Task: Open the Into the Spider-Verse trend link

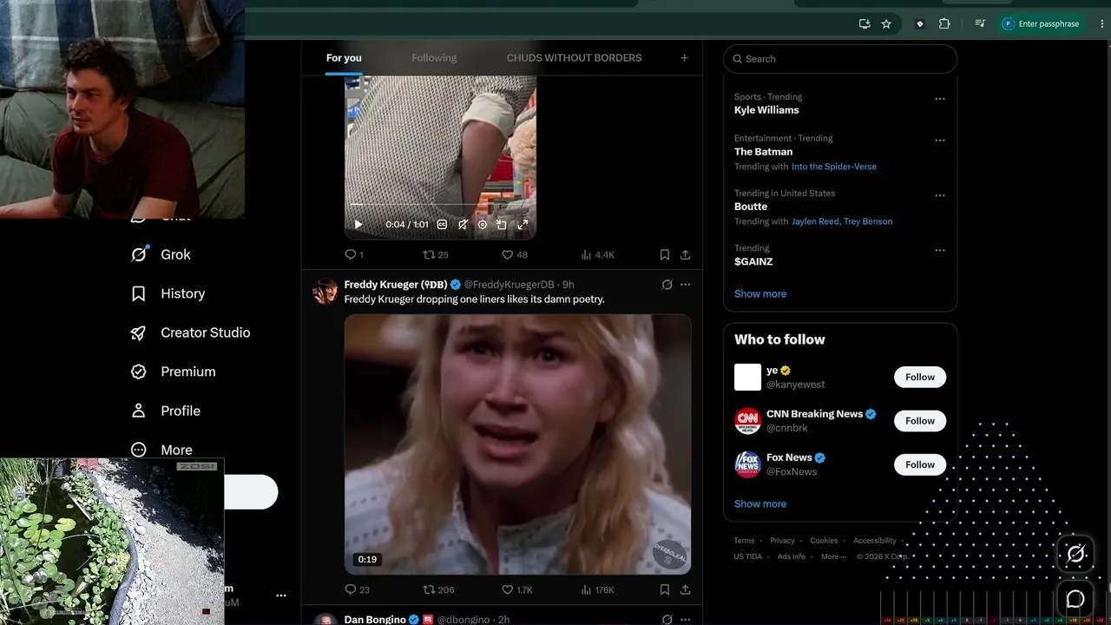Action: (834, 167)
